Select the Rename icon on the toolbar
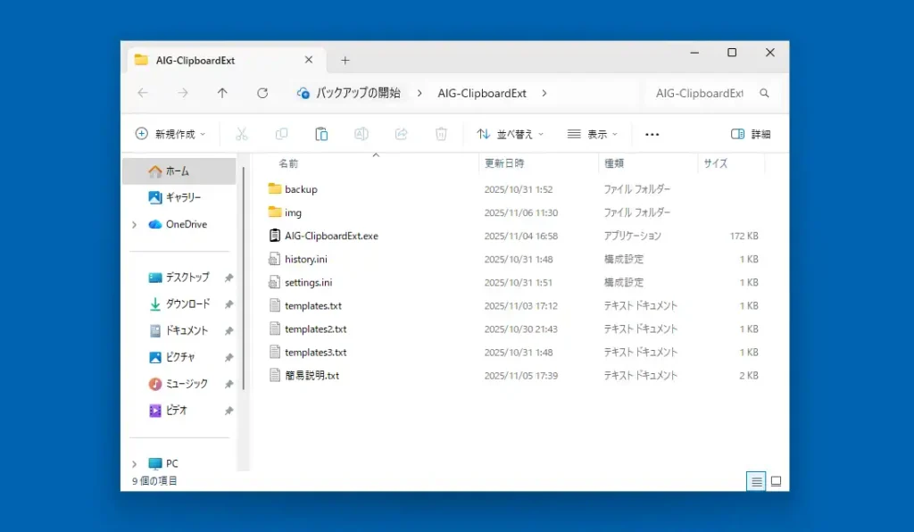914x532 pixels. pyautogui.click(x=361, y=133)
